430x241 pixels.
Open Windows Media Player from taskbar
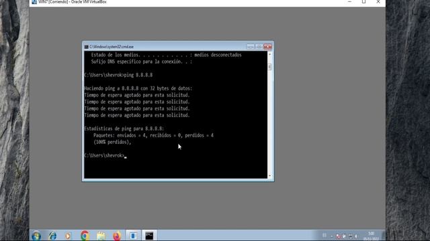pyautogui.click(x=68, y=236)
